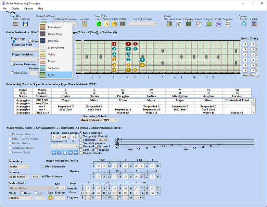Create a Fret Board icon
267x207 pixels.
pos(169,24)
